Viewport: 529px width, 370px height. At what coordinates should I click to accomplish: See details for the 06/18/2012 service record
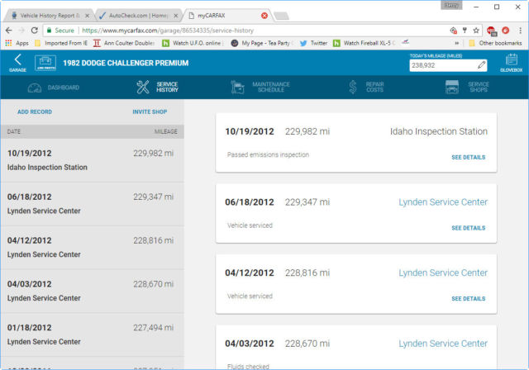tap(468, 228)
